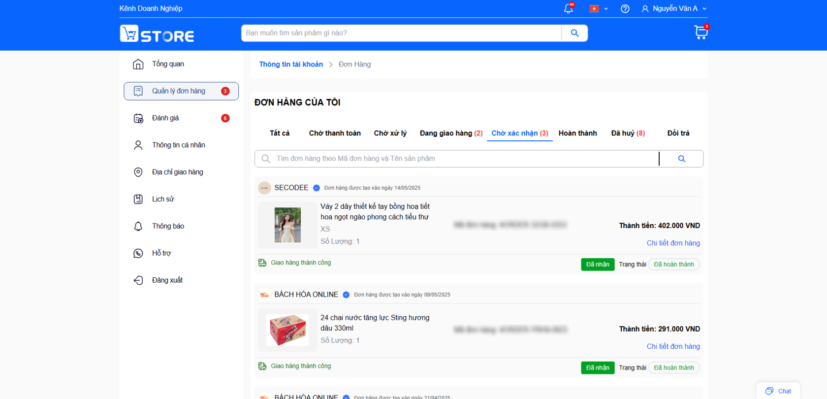Open the help question mark icon
827x399 pixels.
click(x=625, y=9)
